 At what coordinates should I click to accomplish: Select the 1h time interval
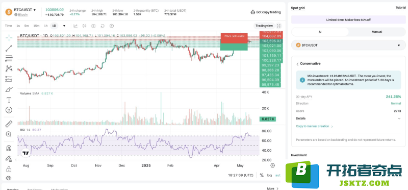pyautogui.click(x=46, y=26)
